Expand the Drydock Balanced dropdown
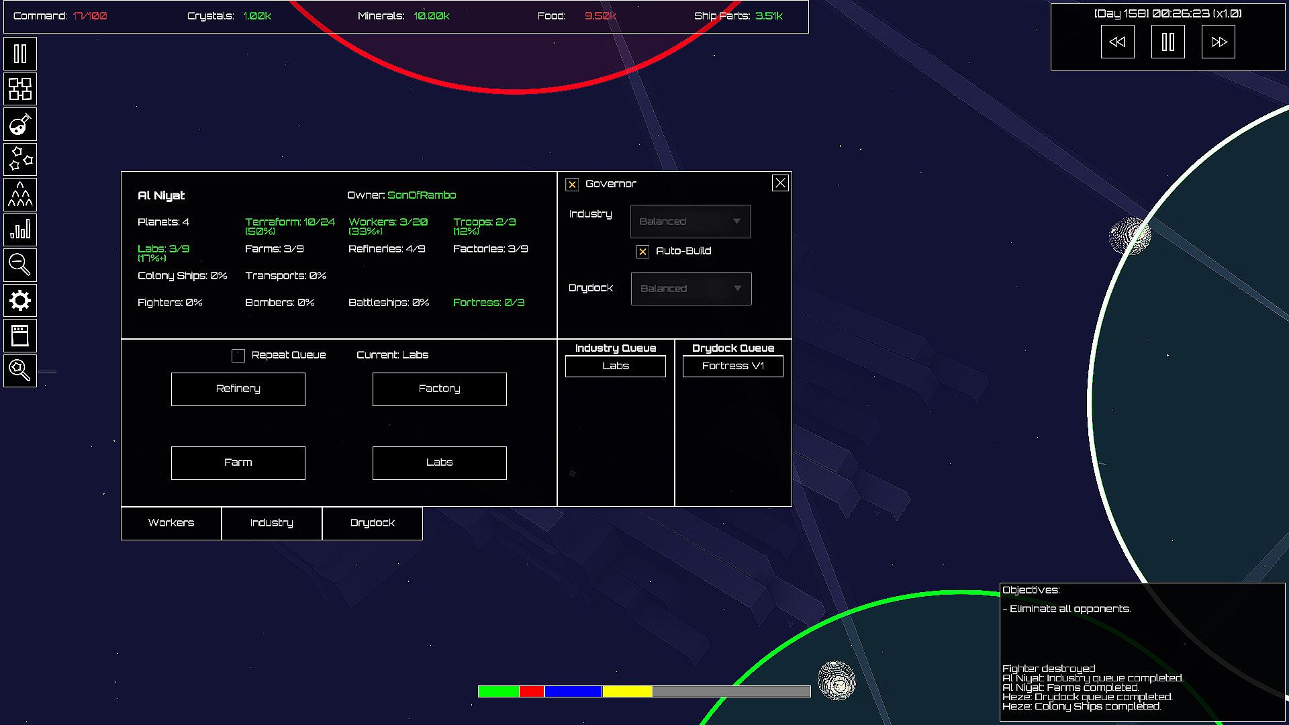The image size is (1289, 725). click(691, 289)
